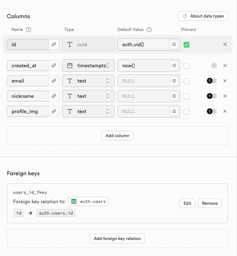
Task: Mark the email column as primary
Action: [x=186, y=81]
